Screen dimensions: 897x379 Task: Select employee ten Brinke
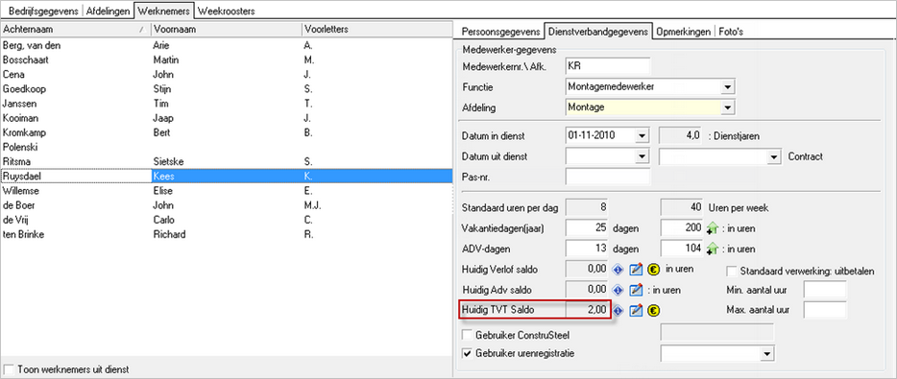(x=226, y=234)
